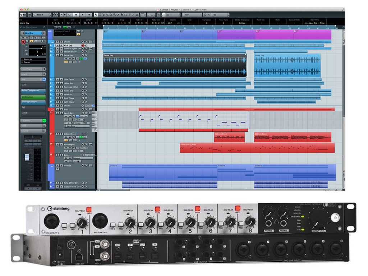
Task: Open the Edit Channel Settings button beside Kick Dry
Action: (44, 33)
